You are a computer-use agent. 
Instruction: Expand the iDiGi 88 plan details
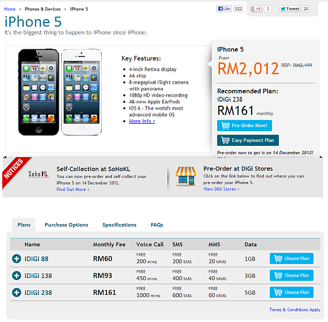click(16, 259)
